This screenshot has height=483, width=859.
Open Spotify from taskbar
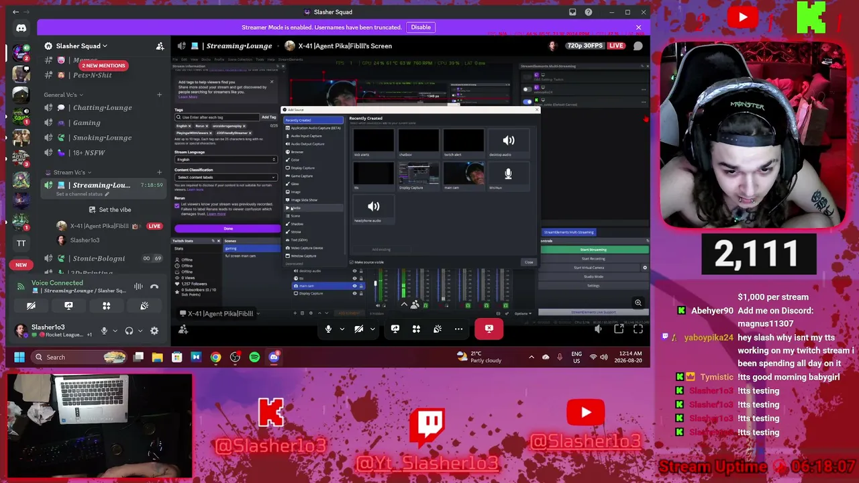pos(254,357)
